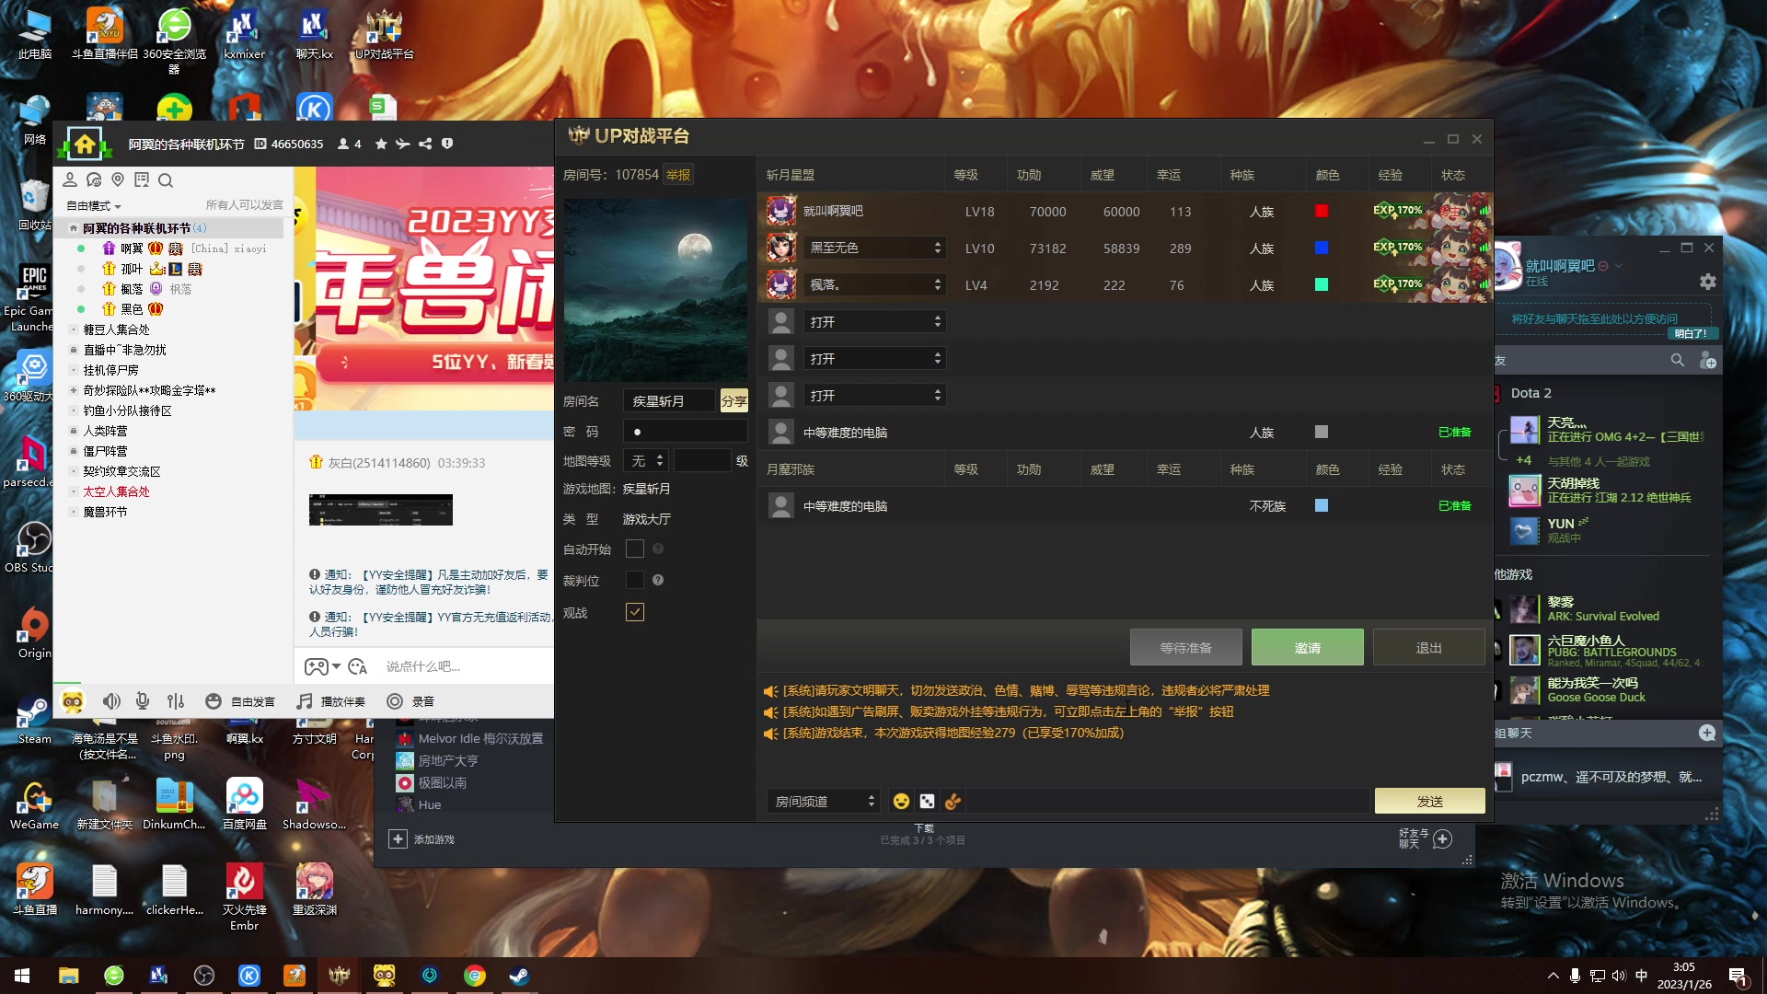Select the 人类阵营 channel

105,431
